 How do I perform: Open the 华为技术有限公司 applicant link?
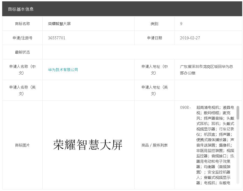click(63, 70)
